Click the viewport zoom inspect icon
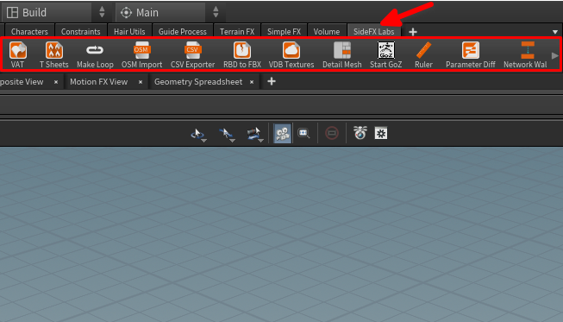 (303, 133)
